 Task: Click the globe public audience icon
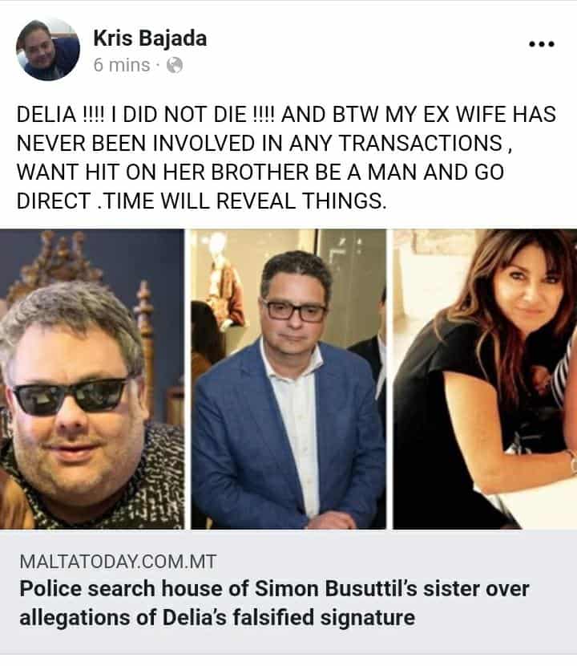click(175, 66)
